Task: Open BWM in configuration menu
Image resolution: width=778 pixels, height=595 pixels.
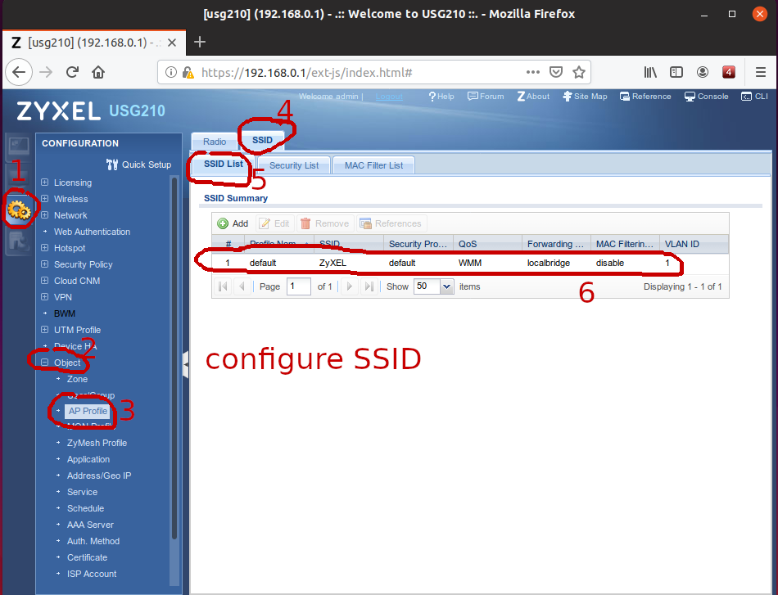Action: (x=65, y=313)
